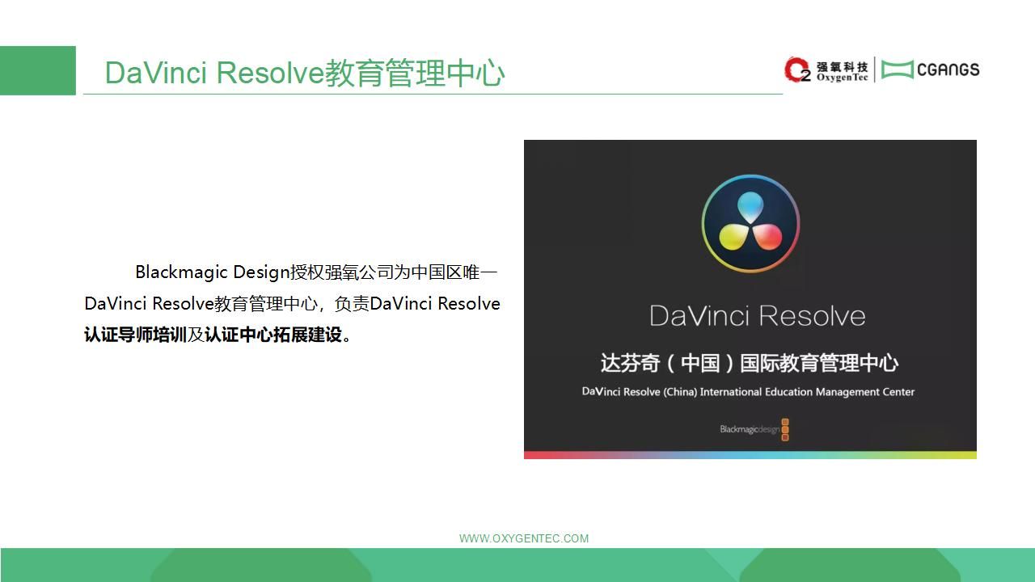This screenshot has width=1035, height=582.
Task: Click the 强氧科技 OxygenTec wordmark
Action: pyautogui.click(x=842, y=71)
